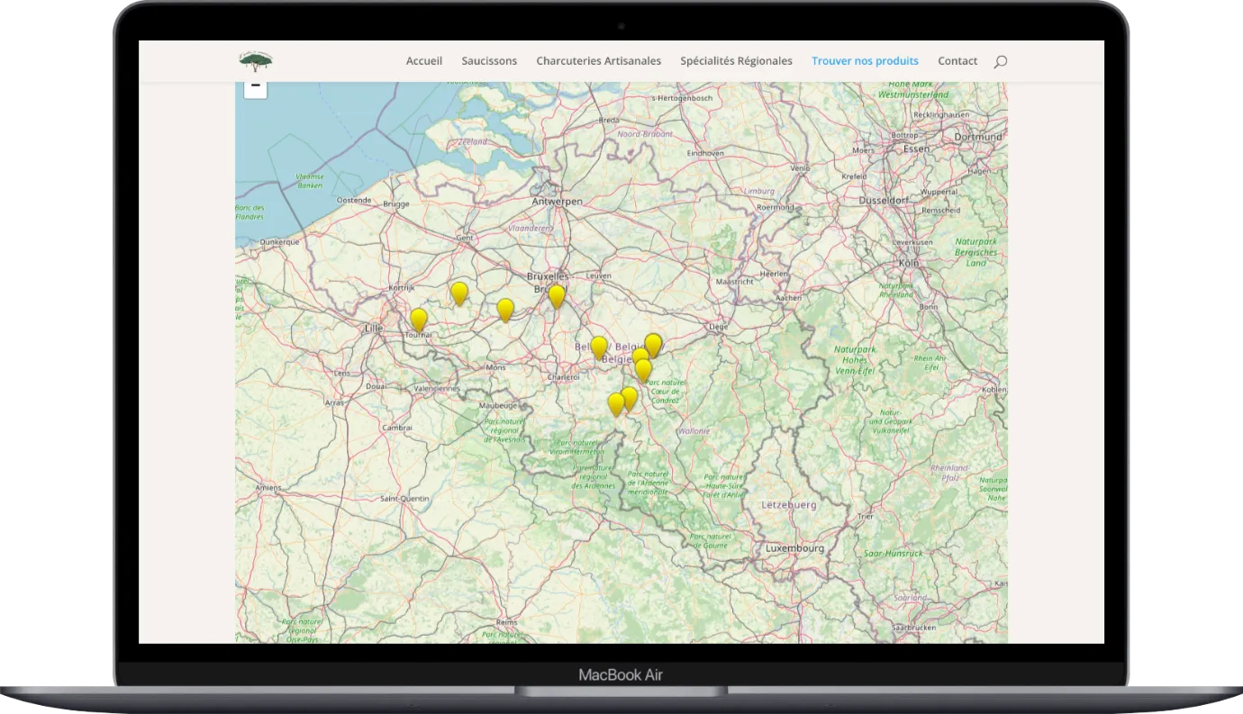This screenshot has width=1243, height=714.
Task: Click the Eindhoven map label
Action: click(705, 153)
